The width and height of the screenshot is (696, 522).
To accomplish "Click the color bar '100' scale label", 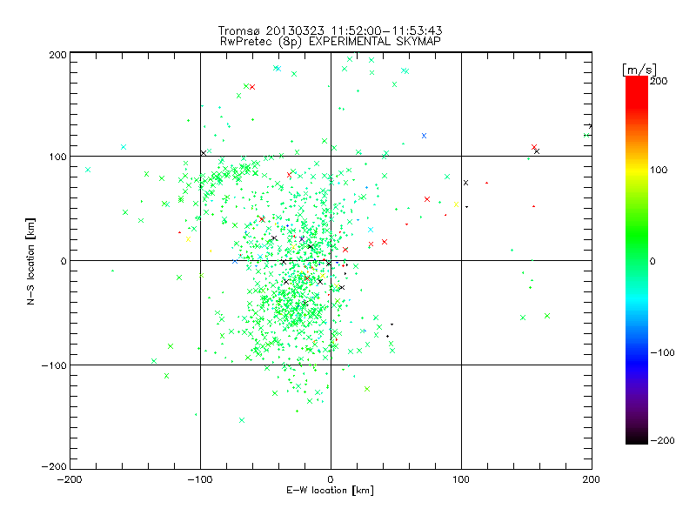I will 659,170.
